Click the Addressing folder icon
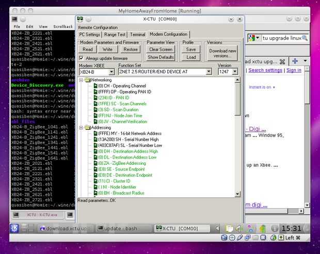Screen dimensions: 320x254 (x=87, y=127)
